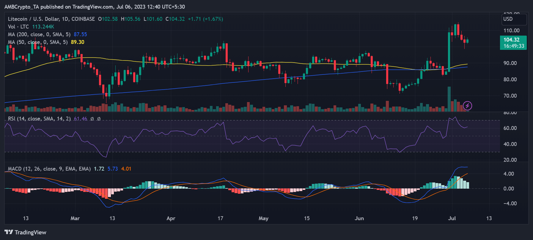Click the 110.00 price axis label
This screenshot has height=240, width=533.
[512, 31]
